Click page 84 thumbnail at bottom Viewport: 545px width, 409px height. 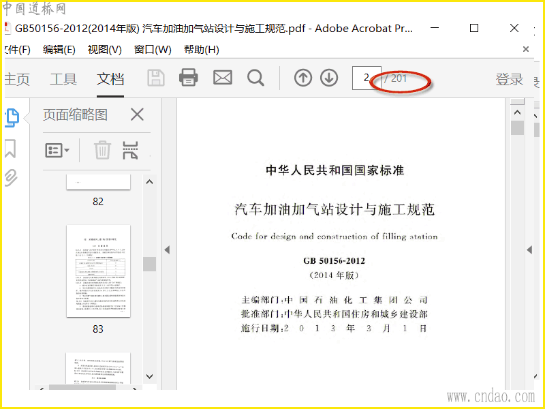coord(98,368)
